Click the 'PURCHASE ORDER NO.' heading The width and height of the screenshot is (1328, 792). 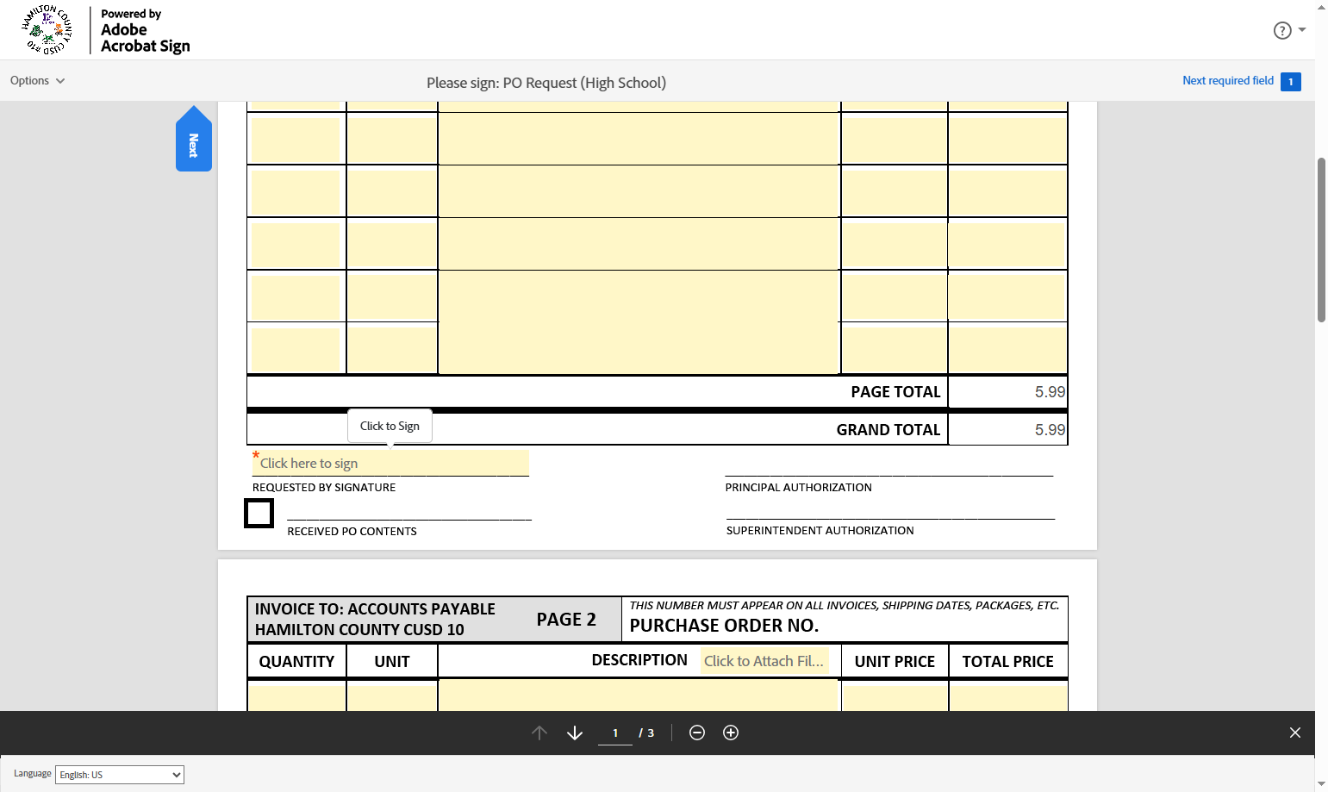point(724,626)
